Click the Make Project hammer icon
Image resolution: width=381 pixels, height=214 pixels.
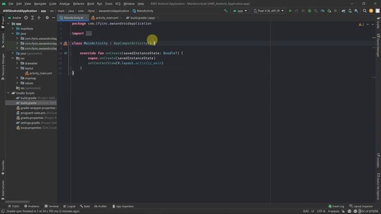click(226, 11)
